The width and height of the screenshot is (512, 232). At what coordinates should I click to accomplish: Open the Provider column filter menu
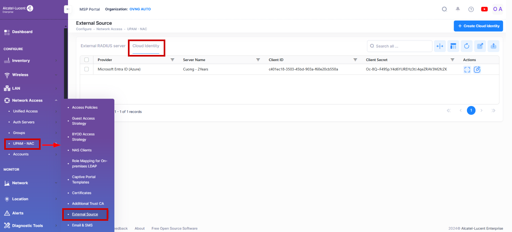tap(172, 60)
